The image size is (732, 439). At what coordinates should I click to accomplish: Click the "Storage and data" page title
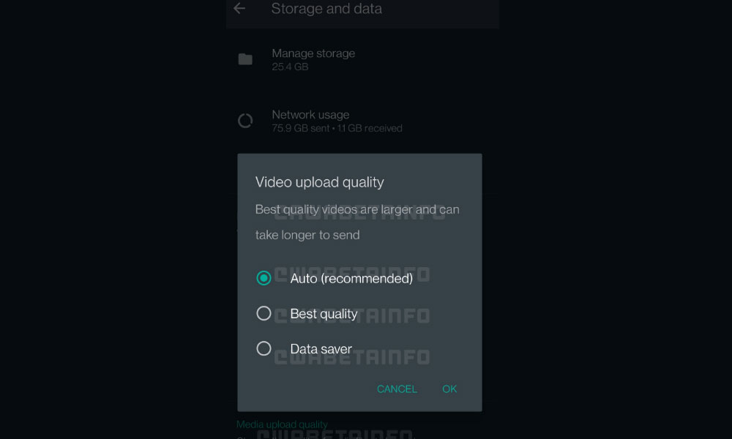pos(326,9)
